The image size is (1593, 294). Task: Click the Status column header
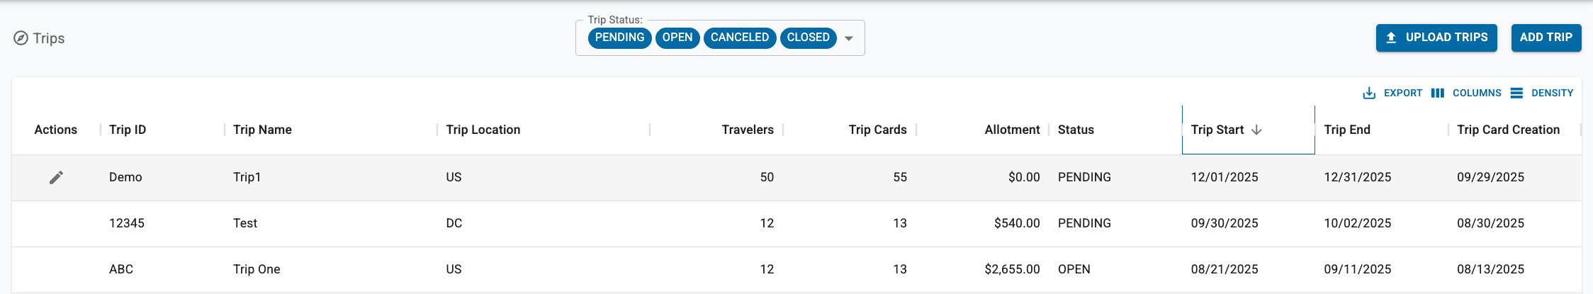coord(1076,130)
